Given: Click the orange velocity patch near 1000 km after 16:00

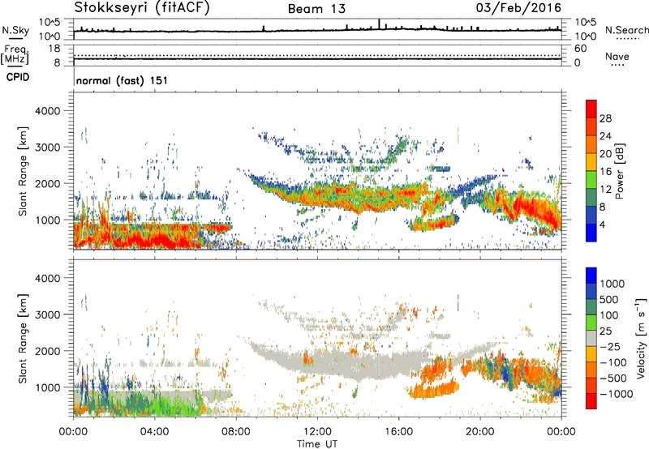Looking at the screenshot, I should click(435, 391).
